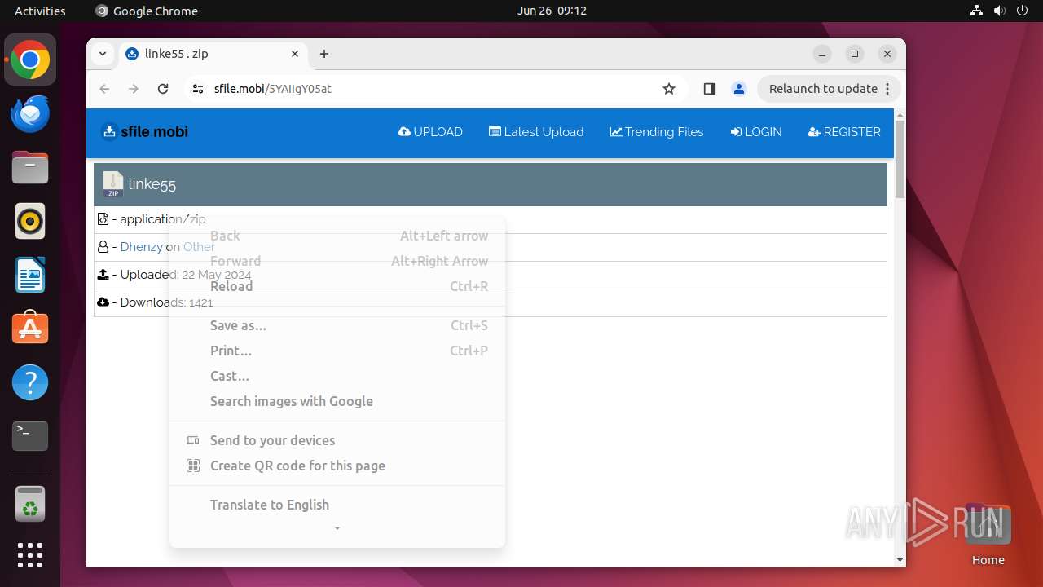Screen dimensions: 1043x587
Task: Open the Other category link
Action: (x=199, y=247)
